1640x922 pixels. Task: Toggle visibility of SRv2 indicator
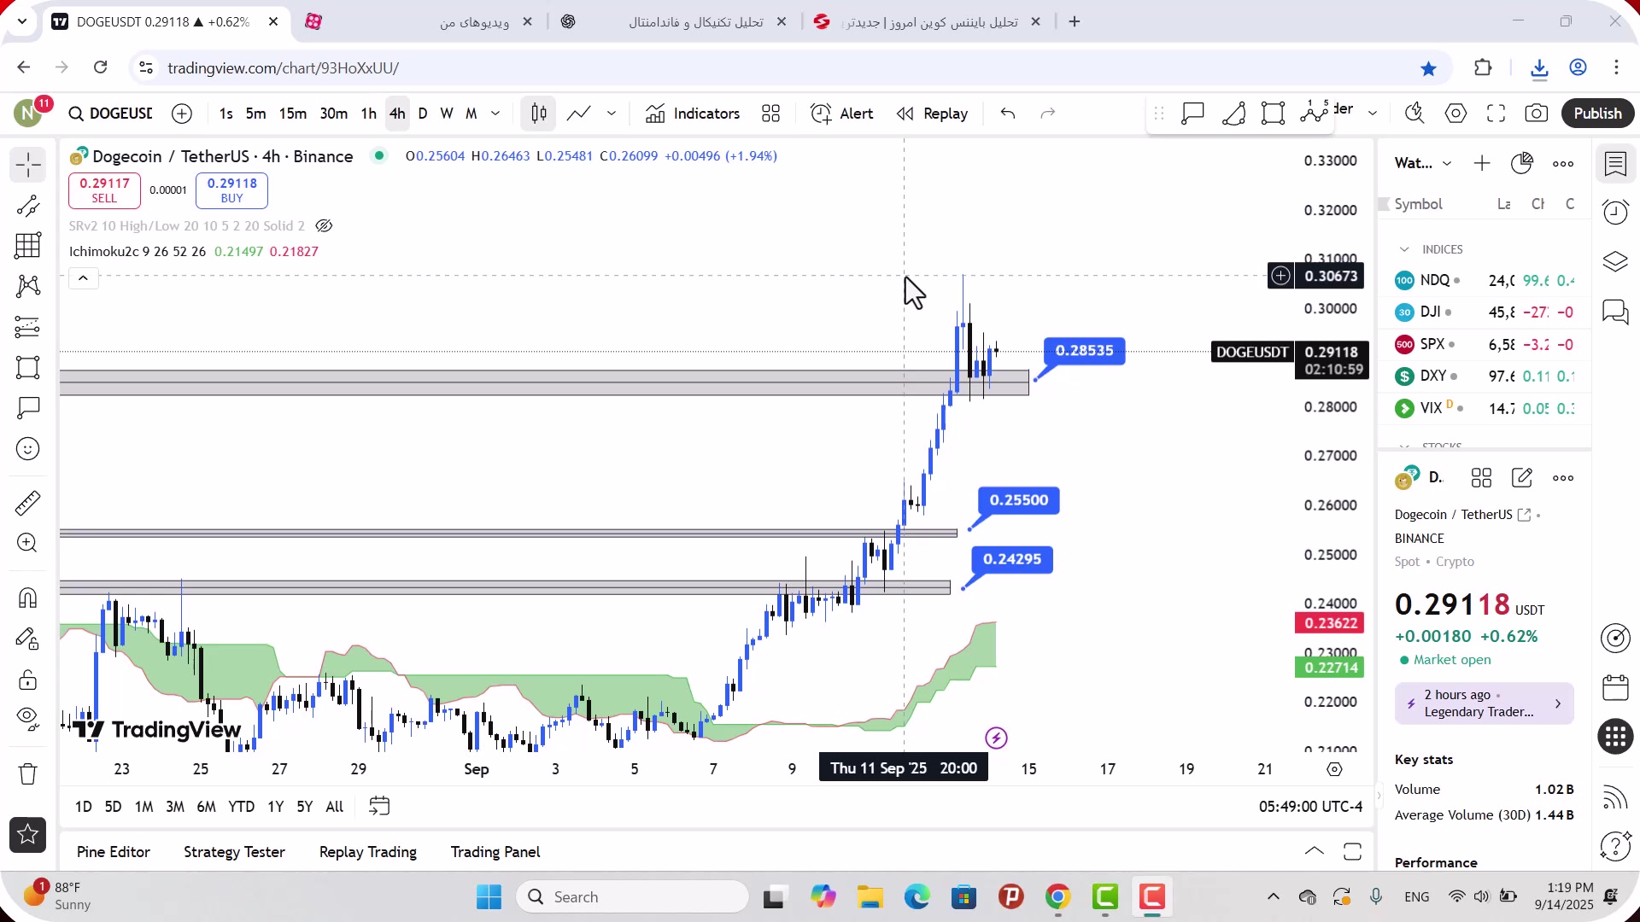324,226
